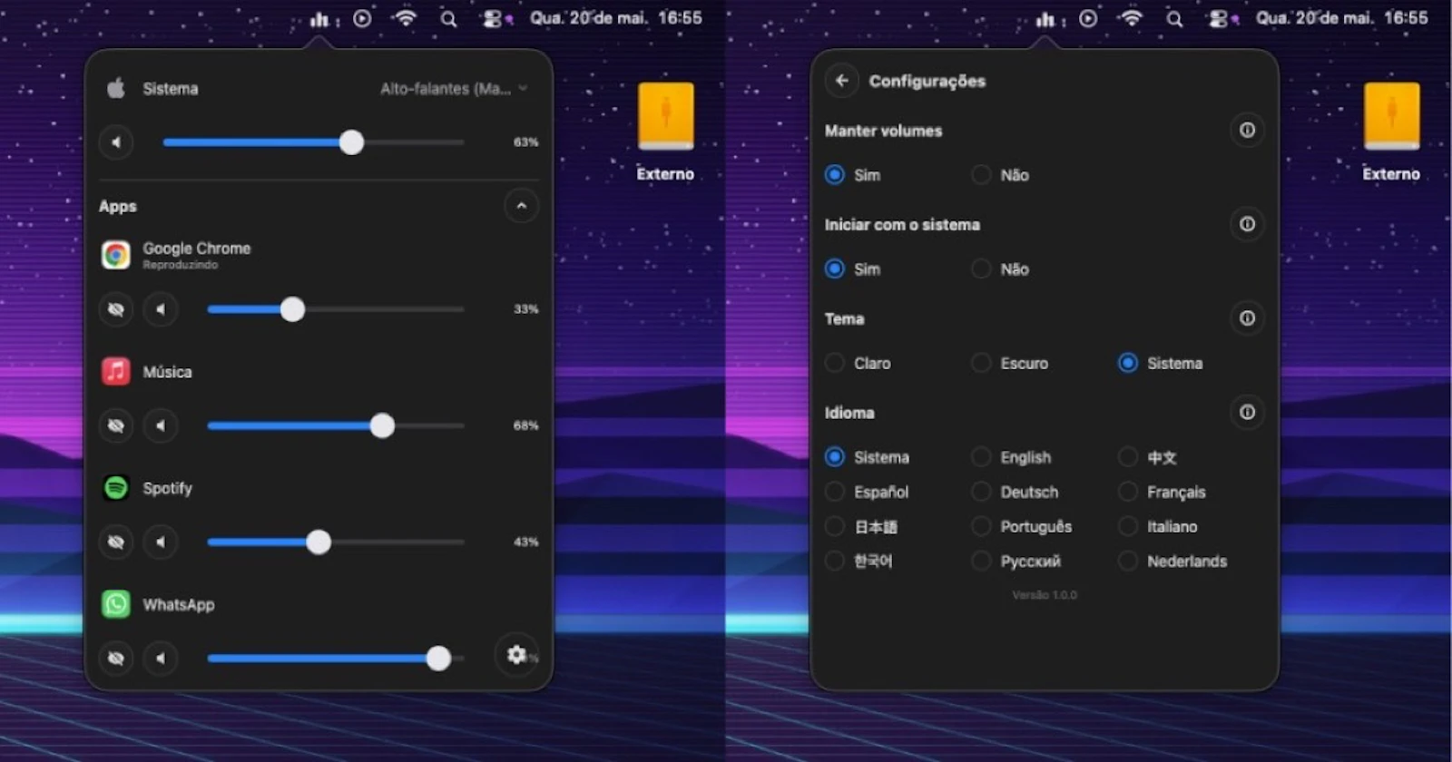Adjust the Sistema volume slider

(313, 142)
